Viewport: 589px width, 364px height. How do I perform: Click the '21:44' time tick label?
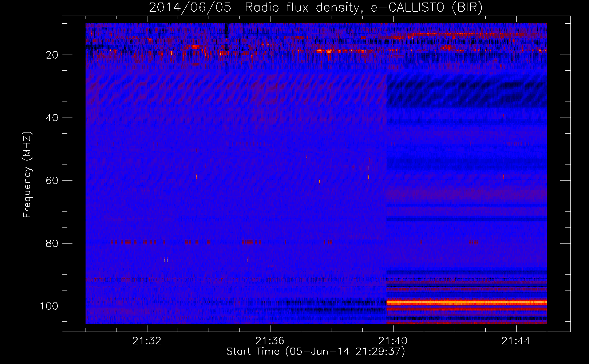click(x=516, y=341)
